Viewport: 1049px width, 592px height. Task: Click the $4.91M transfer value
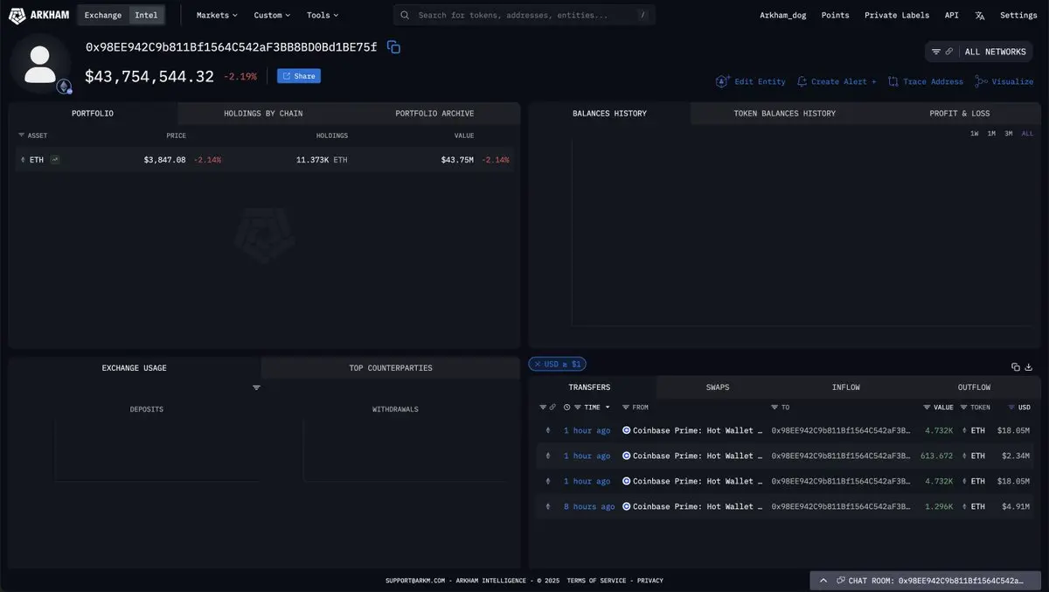(x=1015, y=506)
